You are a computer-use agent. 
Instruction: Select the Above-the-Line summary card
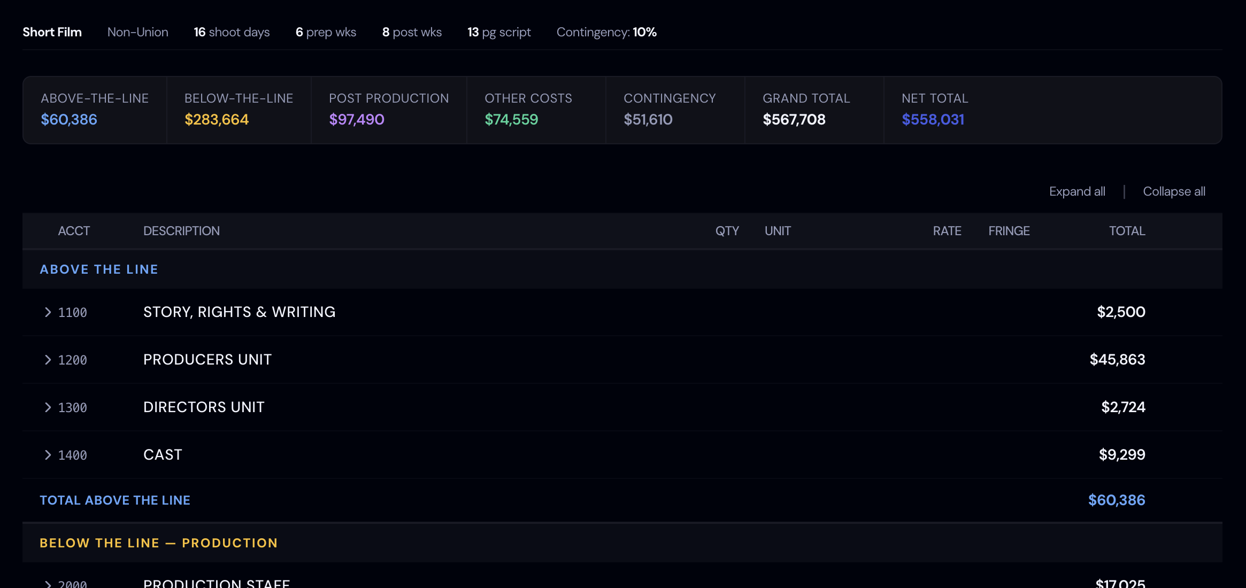(x=94, y=110)
